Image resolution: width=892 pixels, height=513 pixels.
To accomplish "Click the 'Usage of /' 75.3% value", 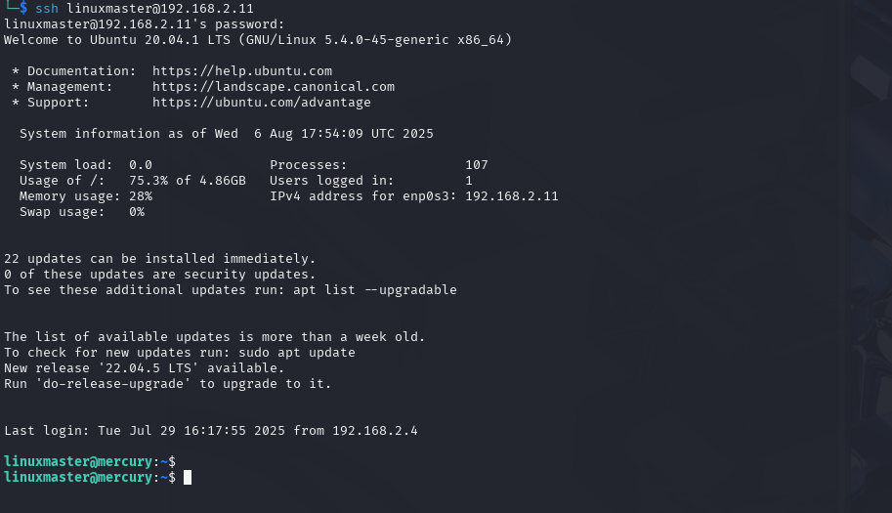I will pos(149,181).
